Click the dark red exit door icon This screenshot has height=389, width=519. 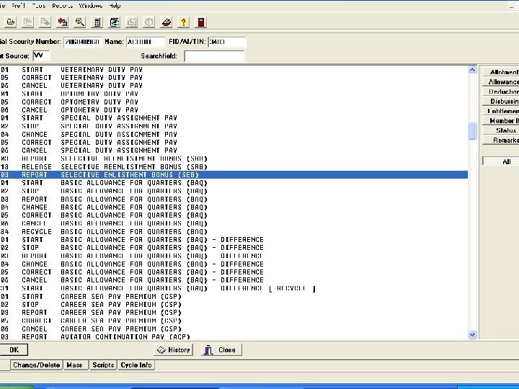[x=201, y=22]
